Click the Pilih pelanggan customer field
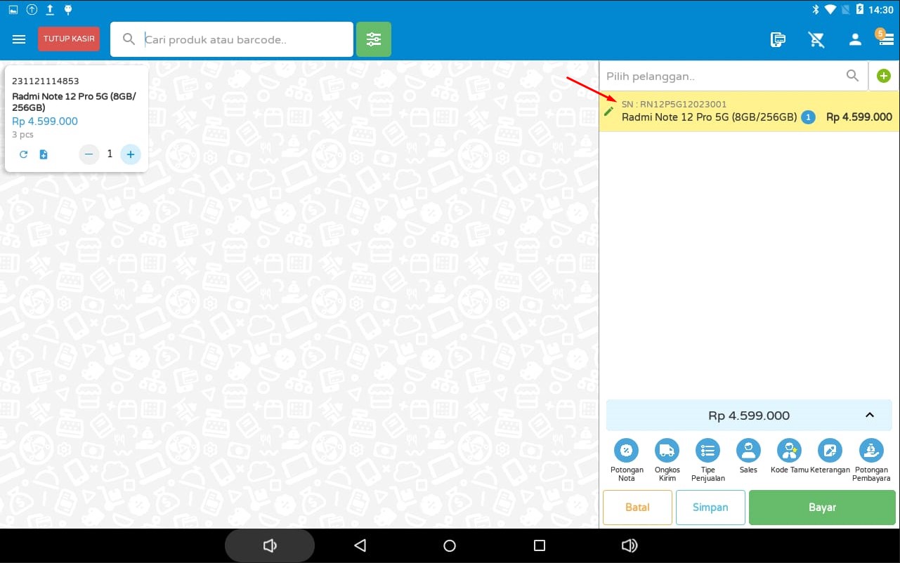 (733, 76)
